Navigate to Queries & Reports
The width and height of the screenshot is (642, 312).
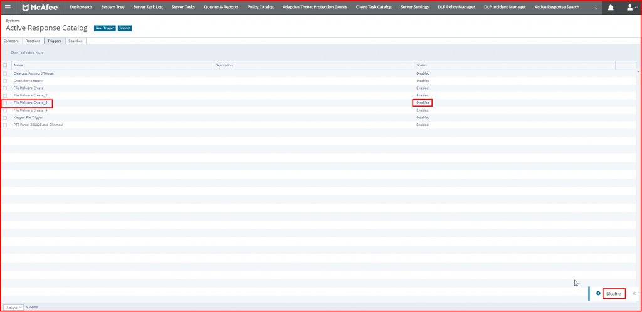pyautogui.click(x=221, y=7)
